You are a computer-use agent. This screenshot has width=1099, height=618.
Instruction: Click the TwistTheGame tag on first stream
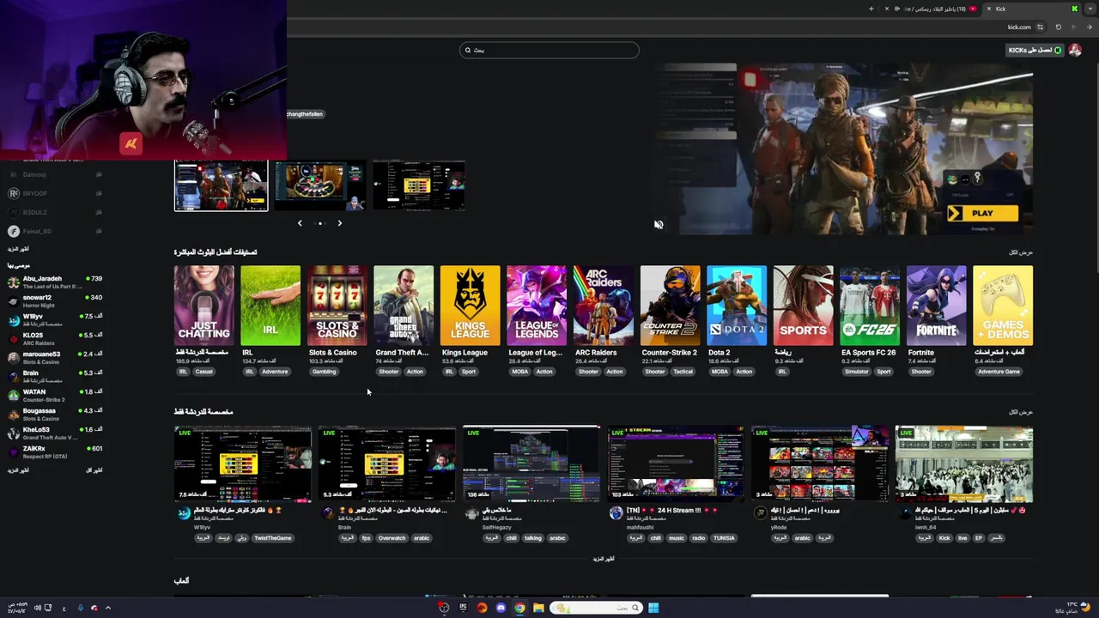tap(273, 538)
